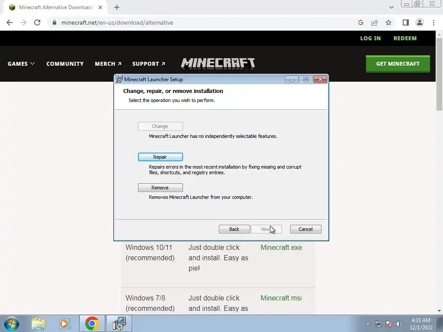443x332 pixels.
Task: Open the COMMUNITY menu item
Action: point(65,64)
